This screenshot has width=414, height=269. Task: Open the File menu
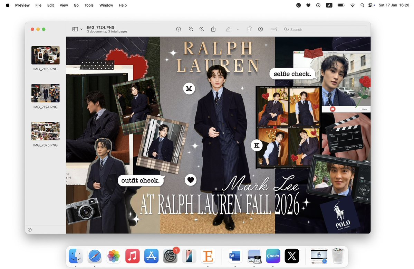(x=38, y=5)
